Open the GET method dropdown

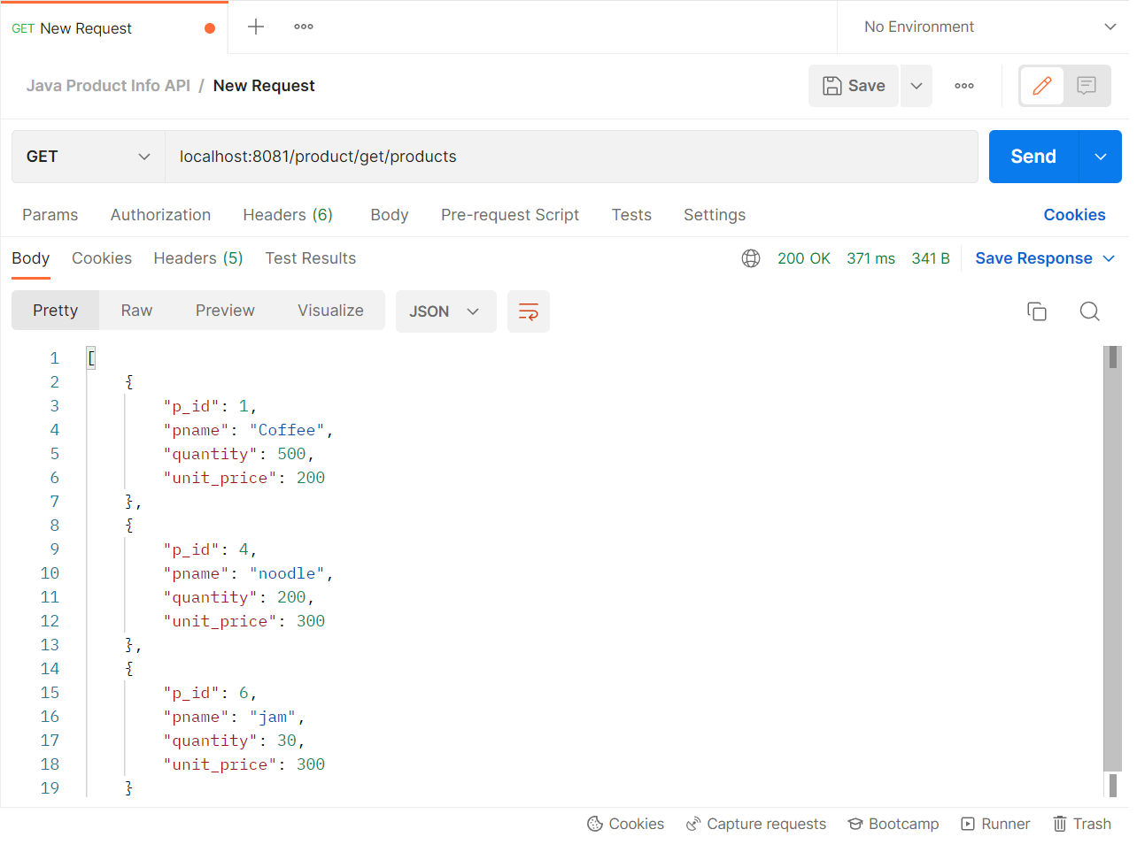[x=88, y=156]
